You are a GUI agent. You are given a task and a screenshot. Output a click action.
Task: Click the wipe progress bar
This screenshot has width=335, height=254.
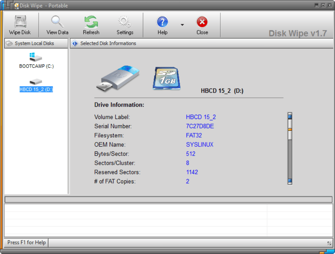pyautogui.click(x=169, y=199)
